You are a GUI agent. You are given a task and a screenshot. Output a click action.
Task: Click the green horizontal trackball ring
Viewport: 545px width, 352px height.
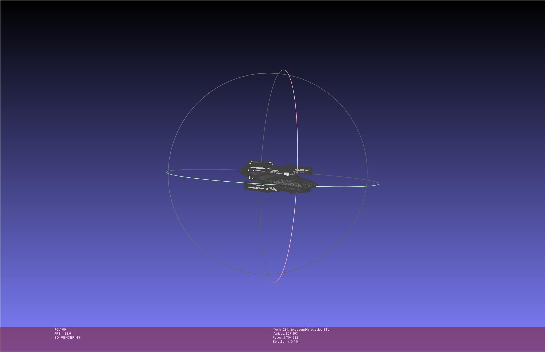coord(213,180)
